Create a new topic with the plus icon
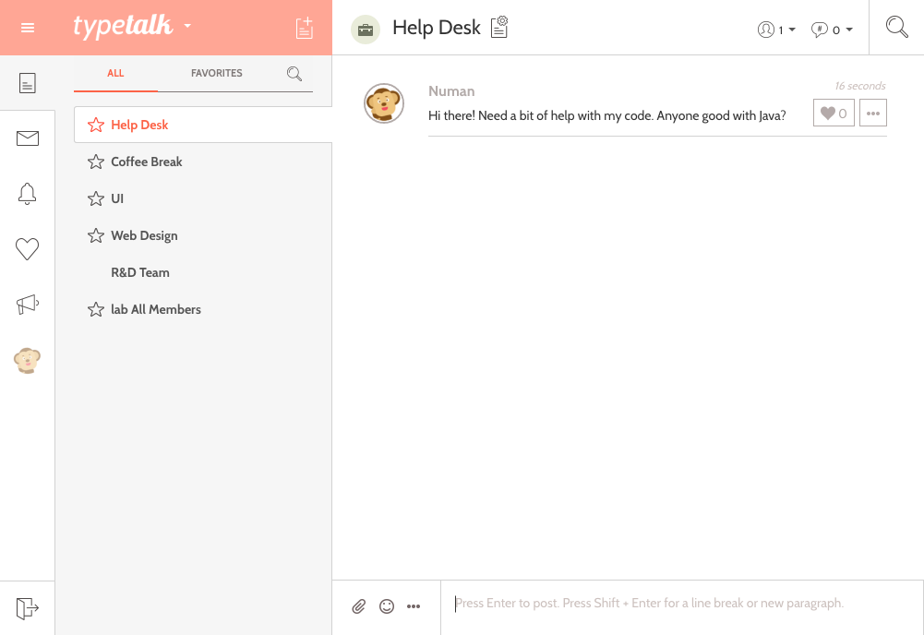This screenshot has height=635, width=924. pyautogui.click(x=304, y=28)
